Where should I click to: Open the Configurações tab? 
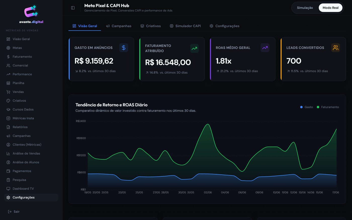(x=225, y=26)
